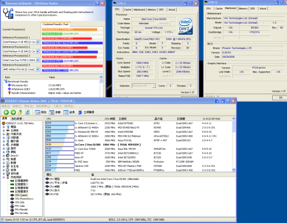Click the Refresh icon in EVEREST toolbar
Image resolution: width=287 pixels, height=223 pixels.
27,112
